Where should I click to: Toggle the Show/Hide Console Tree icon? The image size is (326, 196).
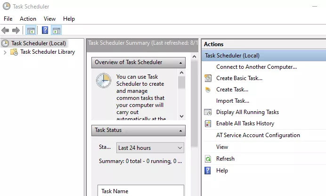point(31,31)
